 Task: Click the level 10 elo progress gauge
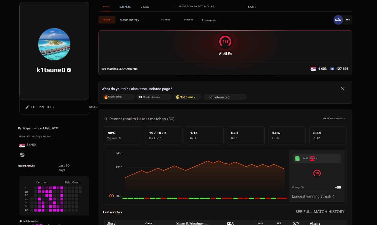tap(225, 41)
